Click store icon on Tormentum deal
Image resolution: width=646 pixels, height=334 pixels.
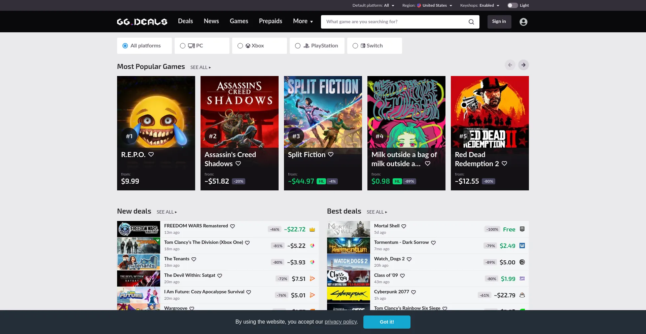pos(522,246)
